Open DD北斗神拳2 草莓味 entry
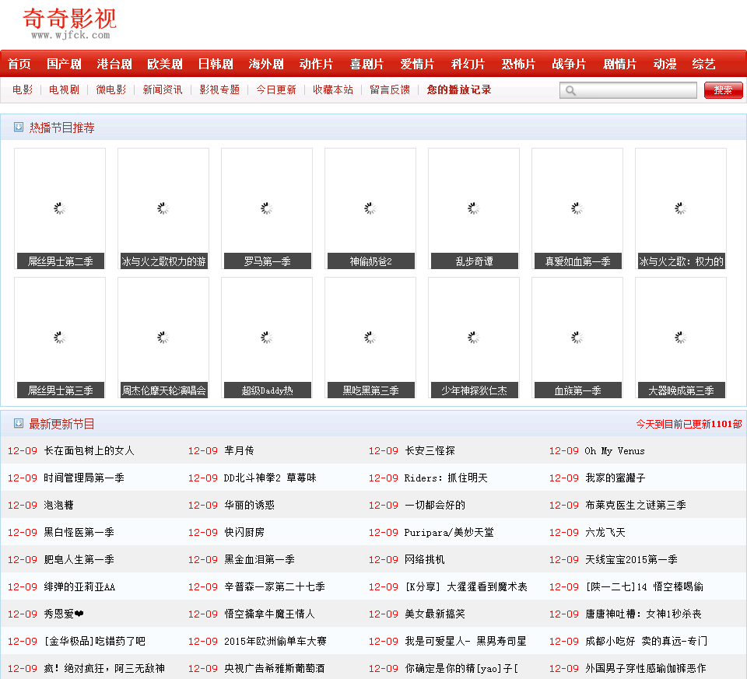This screenshot has height=679, width=747. pos(270,478)
